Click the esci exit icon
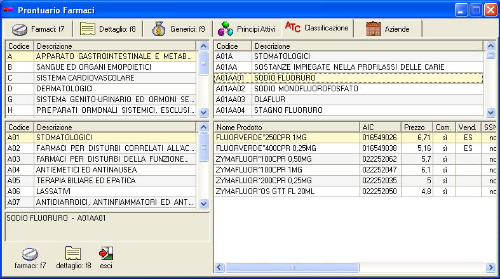 tap(106, 254)
